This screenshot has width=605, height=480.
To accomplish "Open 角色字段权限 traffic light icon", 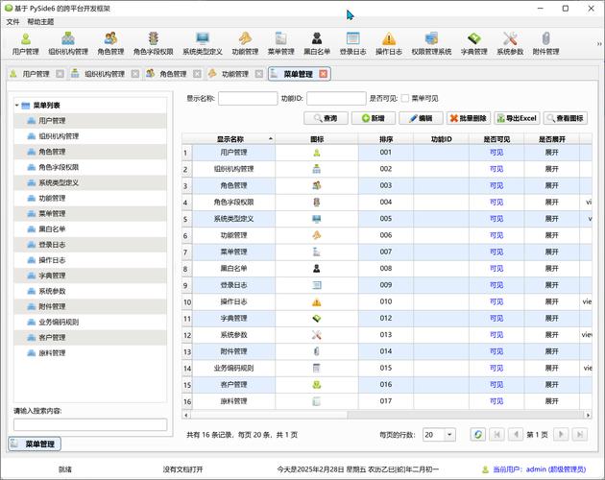I will (154, 43).
